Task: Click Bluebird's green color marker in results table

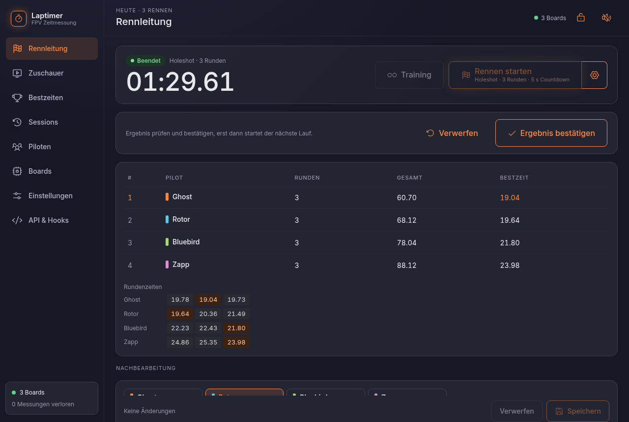Action: [167, 242]
